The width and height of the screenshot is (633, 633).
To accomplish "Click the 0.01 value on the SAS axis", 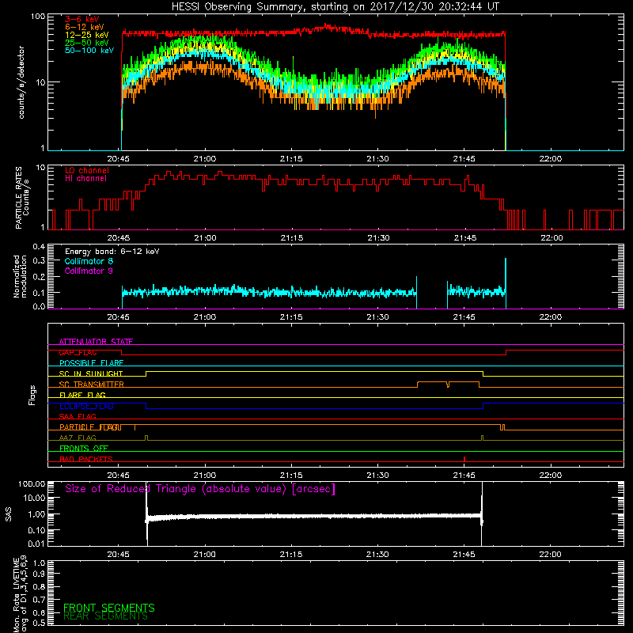I will coord(36,544).
